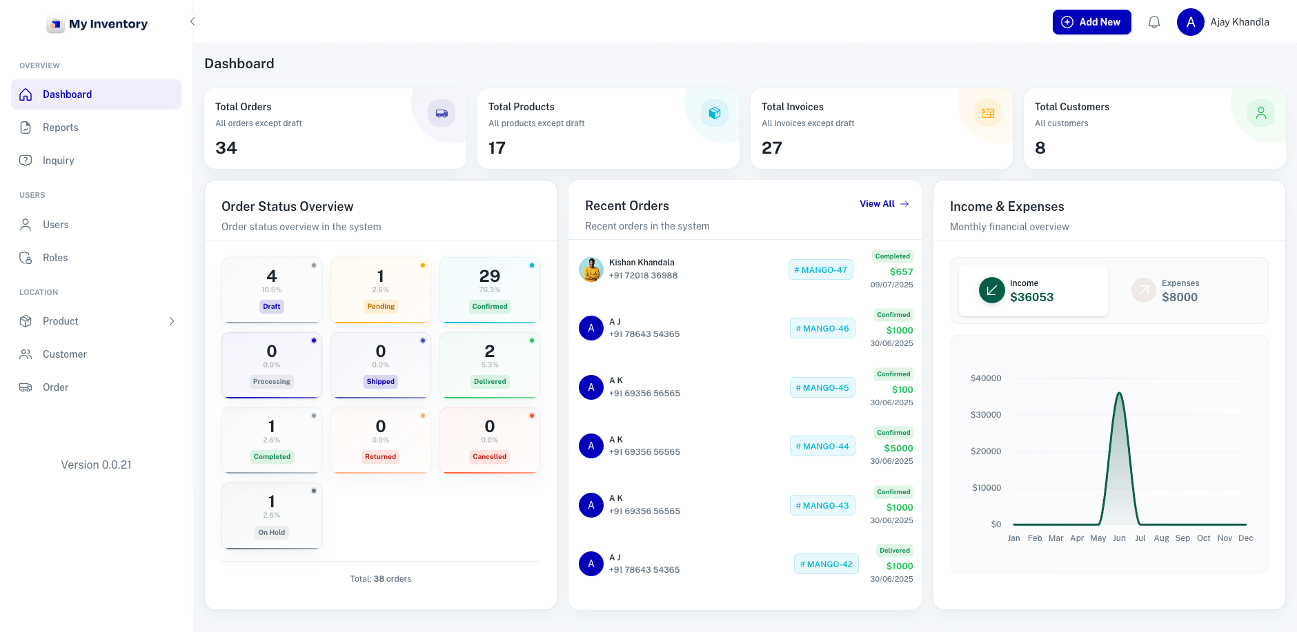Open Inquiry using the question mark icon
This screenshot has width=1297, height=632.
coord(26,161)
